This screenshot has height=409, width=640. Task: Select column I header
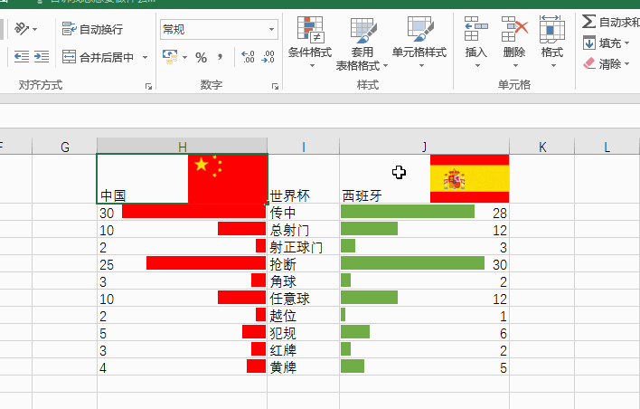[x=303, y=147]
